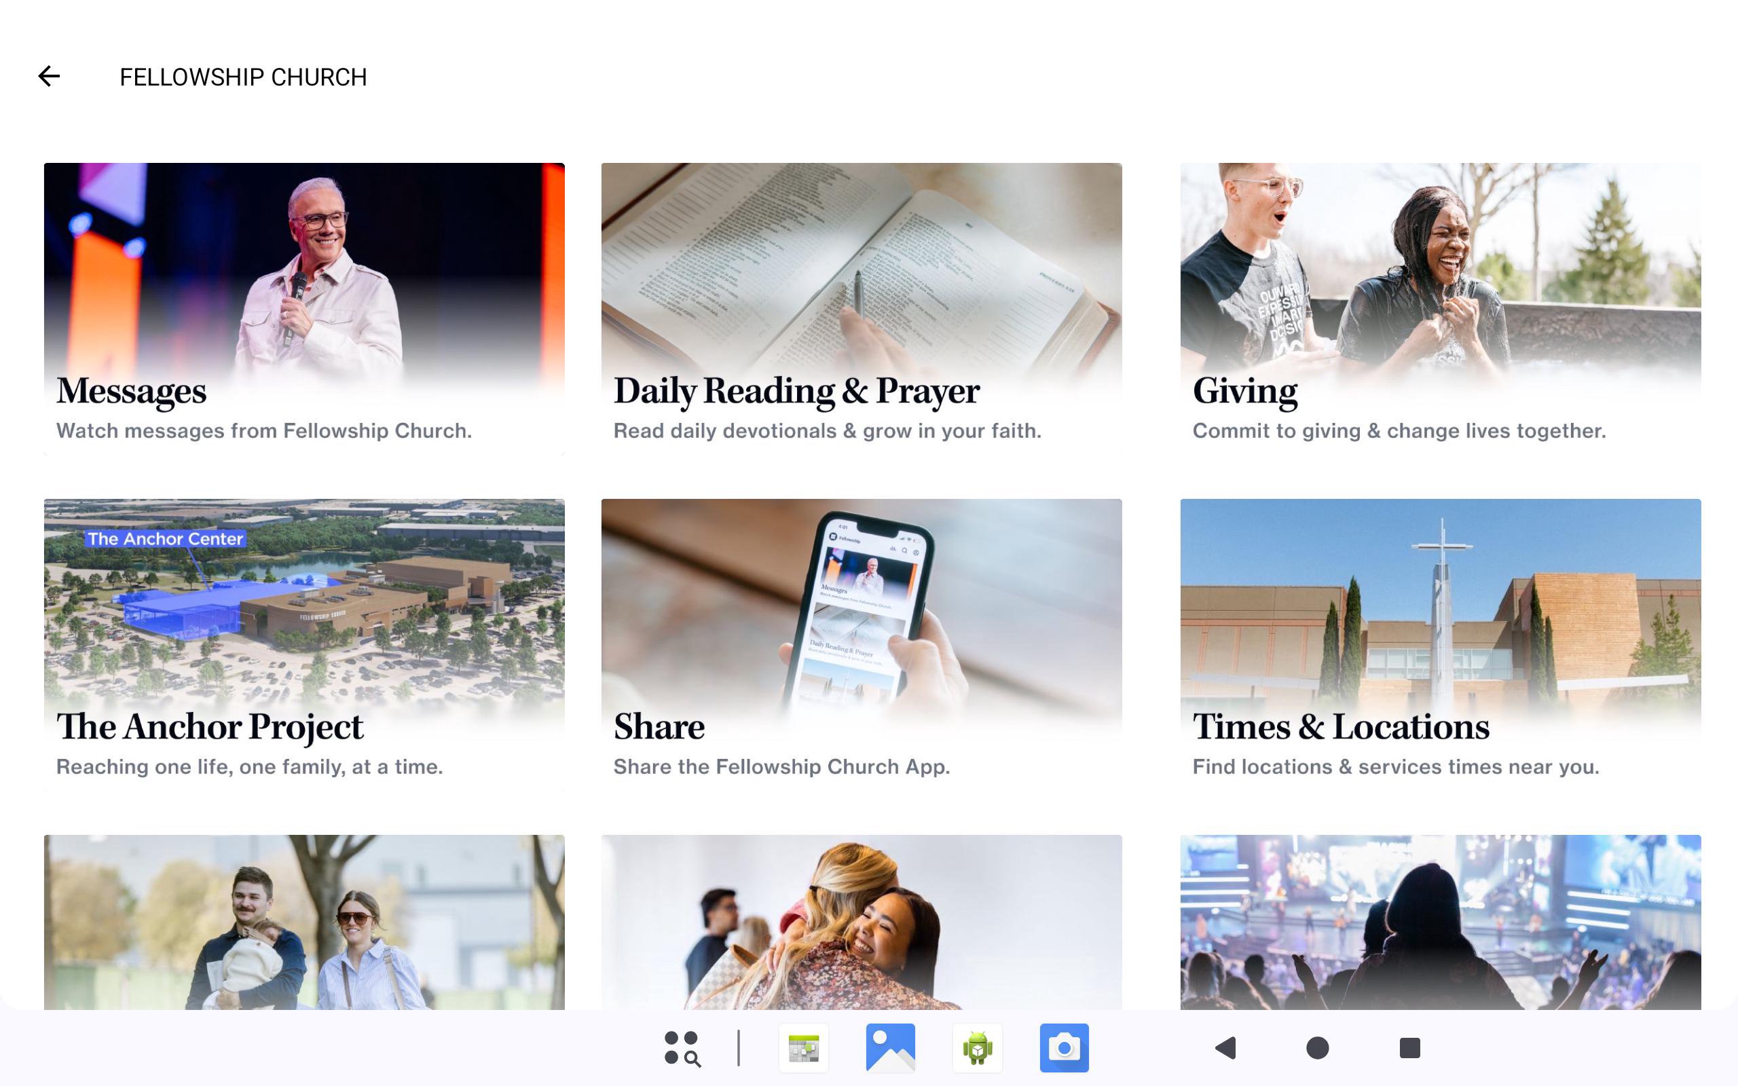Open the gallery photos app icon

[x=891, y=1048]
